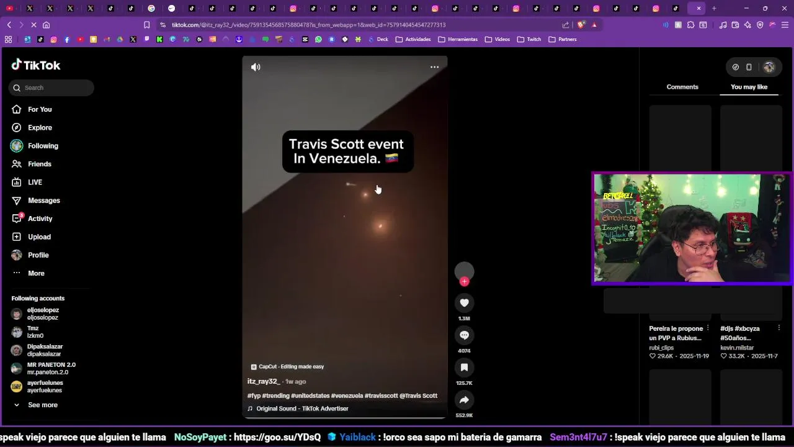Viewport: 794px width, 447px height.
Task: Click the get app phone icon
Action: point(749,67)
